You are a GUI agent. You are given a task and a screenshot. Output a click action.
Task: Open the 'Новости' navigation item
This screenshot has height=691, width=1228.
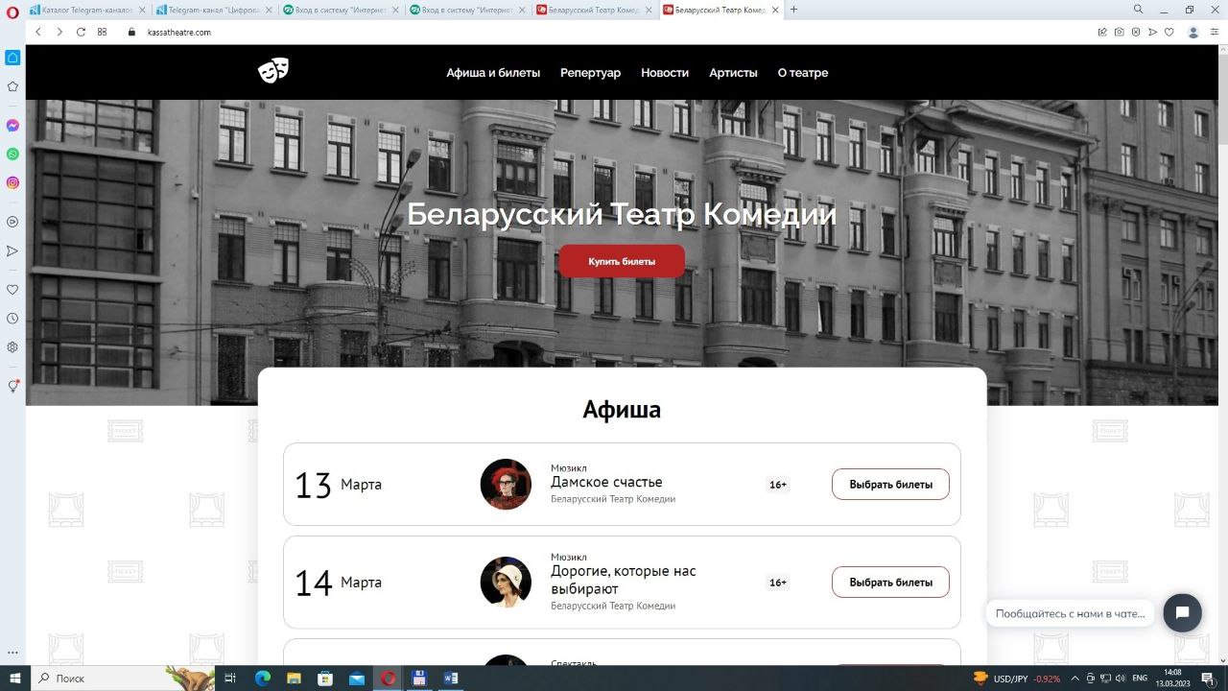[665, 73]
